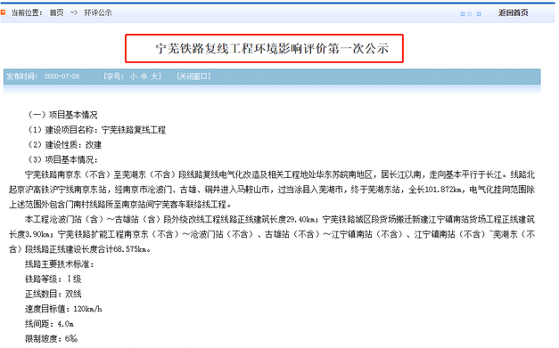
Task: Click the heading (一) 项目基本情况
Action: 62,115
